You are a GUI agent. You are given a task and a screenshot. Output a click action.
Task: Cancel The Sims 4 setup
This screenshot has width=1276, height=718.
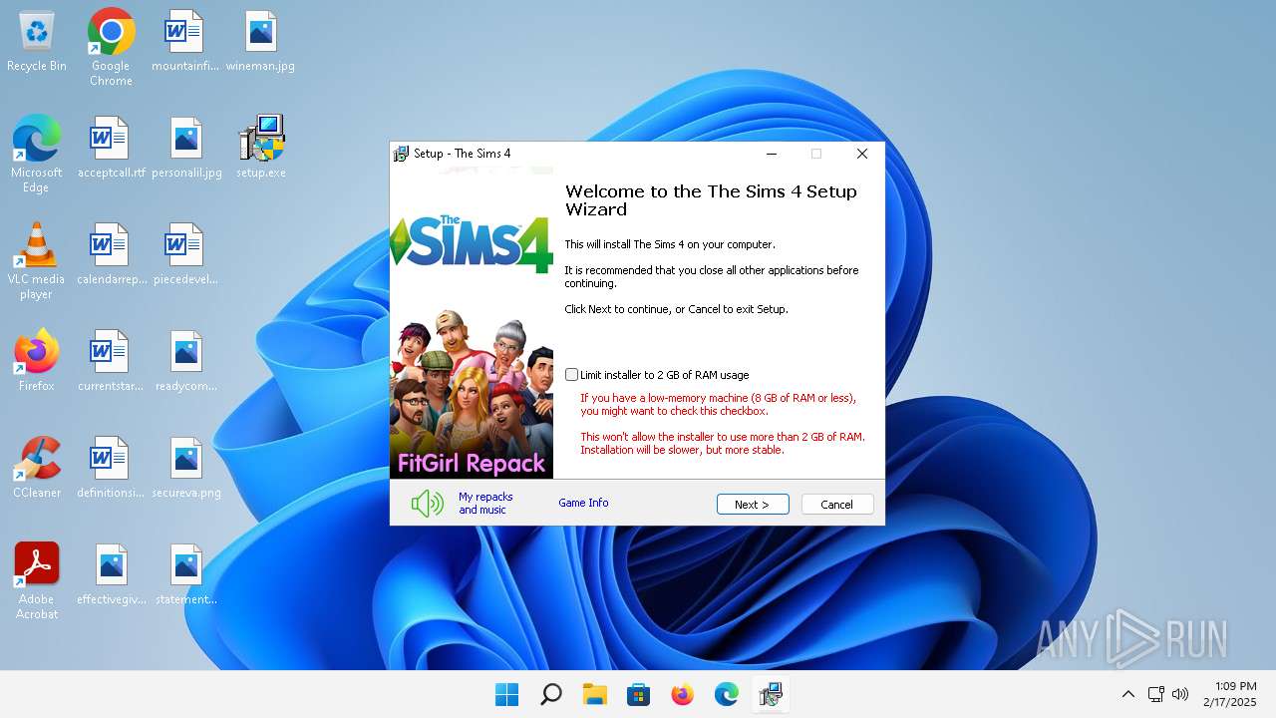837,505
